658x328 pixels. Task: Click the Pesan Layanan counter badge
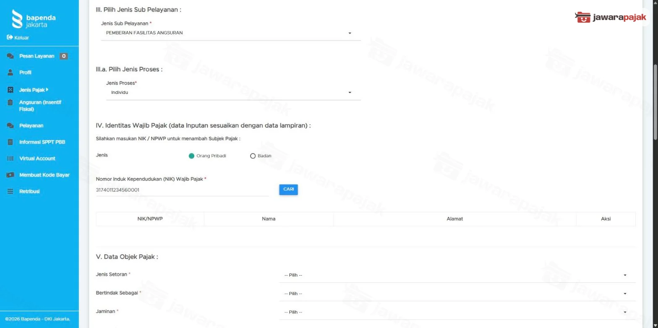tap(63, 56)
